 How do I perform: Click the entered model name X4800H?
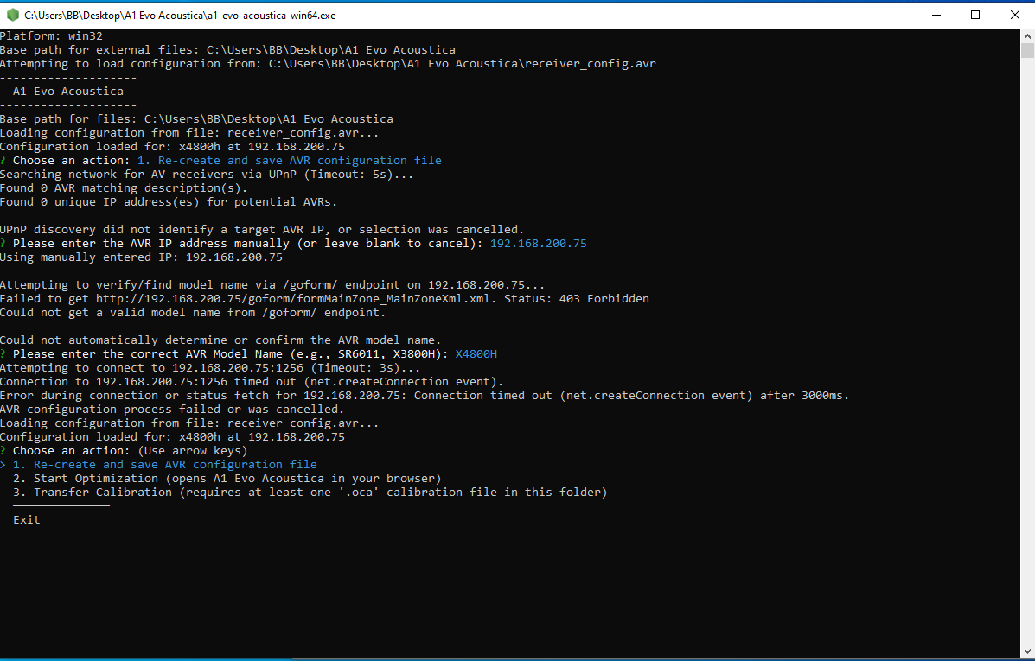[476, 354]
